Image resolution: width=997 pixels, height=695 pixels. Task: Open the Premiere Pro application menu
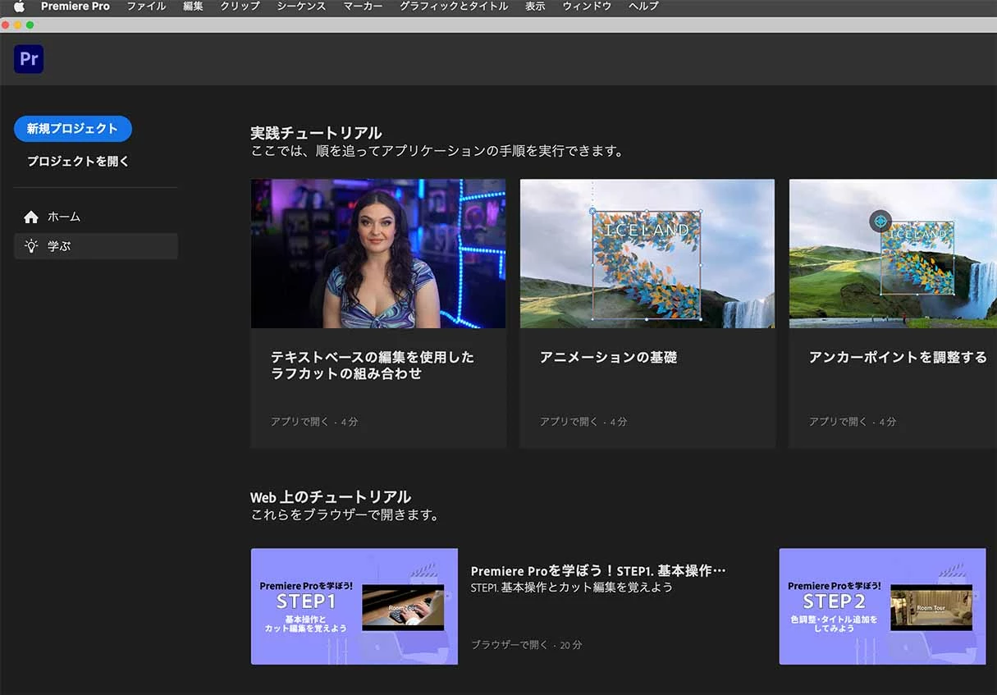[x=75, y=7]
